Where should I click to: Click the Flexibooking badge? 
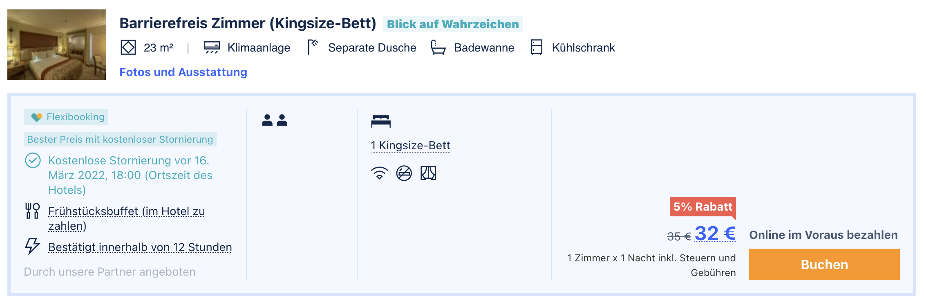66,117
